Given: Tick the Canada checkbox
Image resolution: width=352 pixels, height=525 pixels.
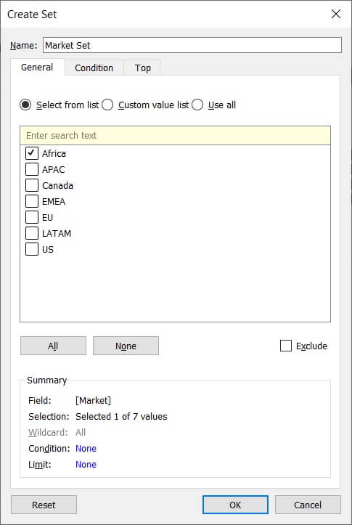Looking at the screenshot, I should (32, 185).
